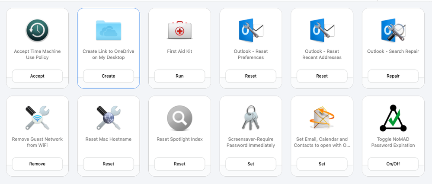The height and width of the screenshot is (184, 432).
Task: Click the Time Machine clock icon
Action: [x=37, y=31]
